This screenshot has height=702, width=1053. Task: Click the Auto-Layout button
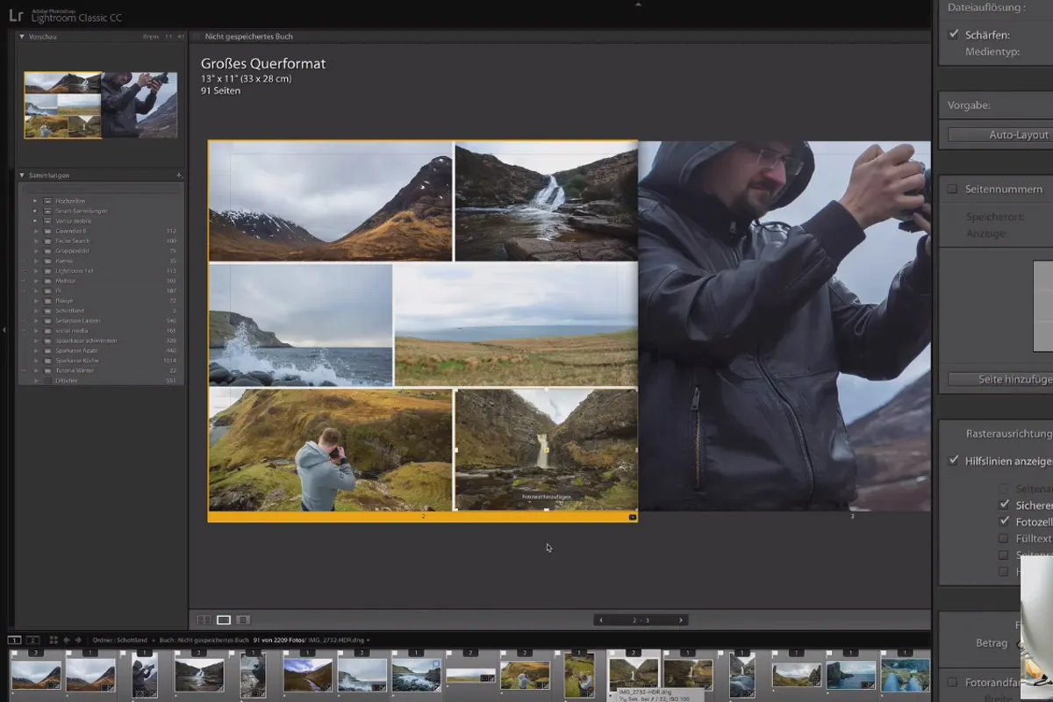coord(999,135)
